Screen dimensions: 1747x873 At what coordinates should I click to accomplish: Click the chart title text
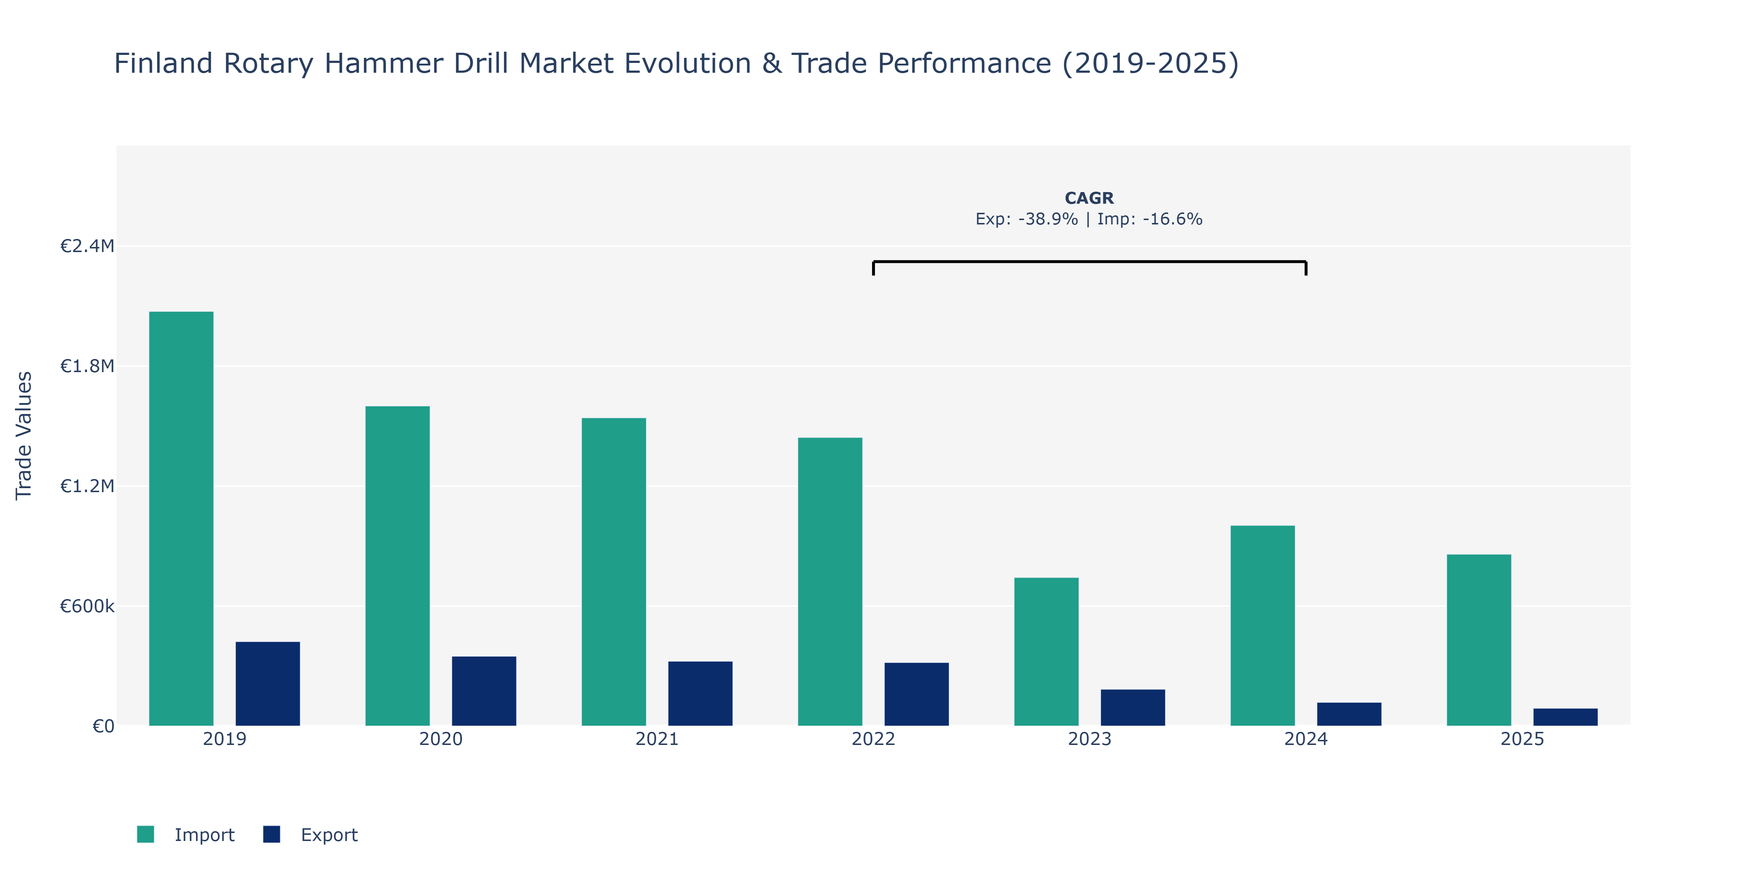tap(676, 64)
